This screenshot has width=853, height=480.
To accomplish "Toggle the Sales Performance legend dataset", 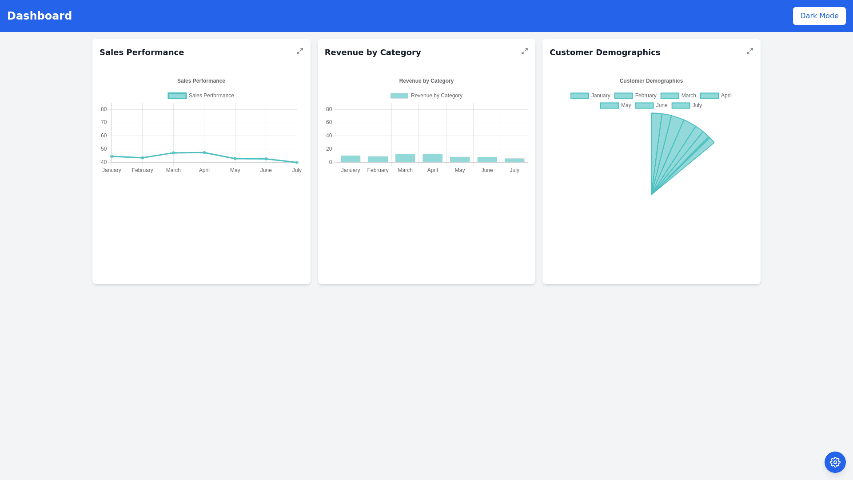I will (x=177, y=96).
